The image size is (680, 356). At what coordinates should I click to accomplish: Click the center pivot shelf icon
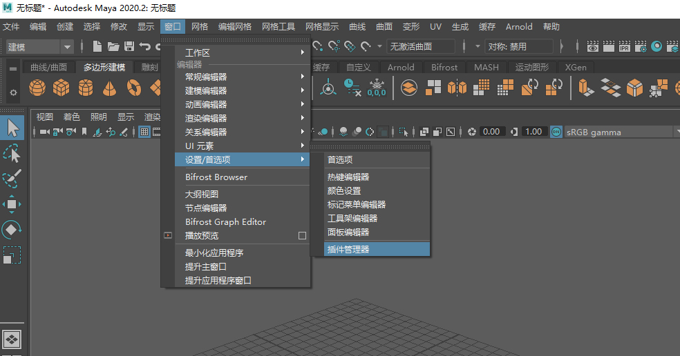[x=328, y=88]
